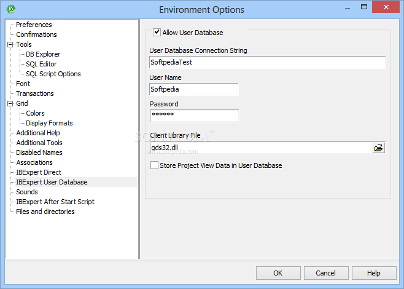This screenshot has height=289, width=404.
Task: Open the Associations page
Action: click(x=34, y=162)
